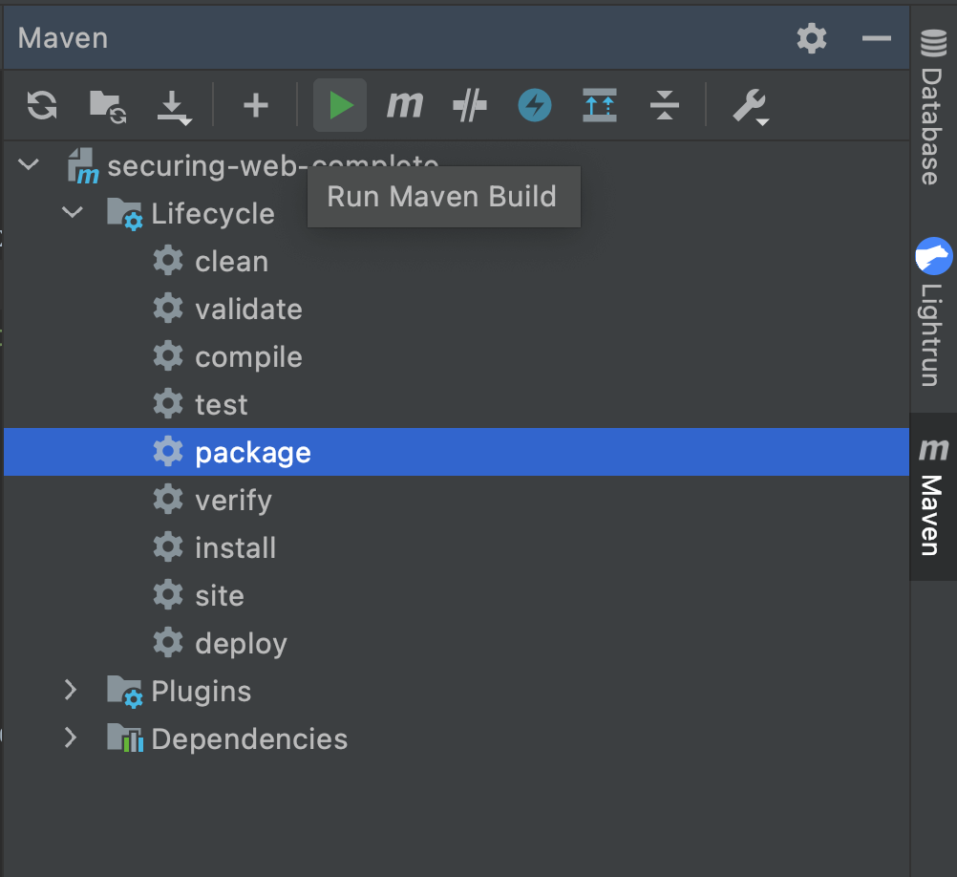The image size is (957, 877).
Task: Select the package lifecycle goal
Action: pyautogui.click(x=457, y=452)
